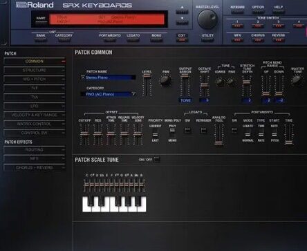Toggle Patch Scale Tune on/off switch

[x=157, y=159]
